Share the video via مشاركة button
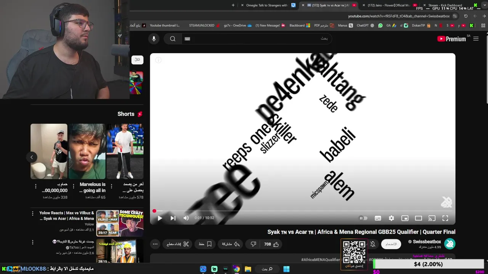 (x=231, y=244)
